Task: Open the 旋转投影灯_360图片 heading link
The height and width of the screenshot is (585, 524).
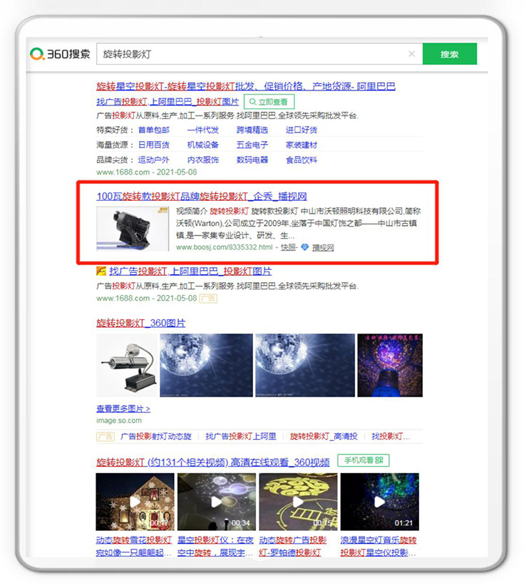Action: tap(141, 323)
